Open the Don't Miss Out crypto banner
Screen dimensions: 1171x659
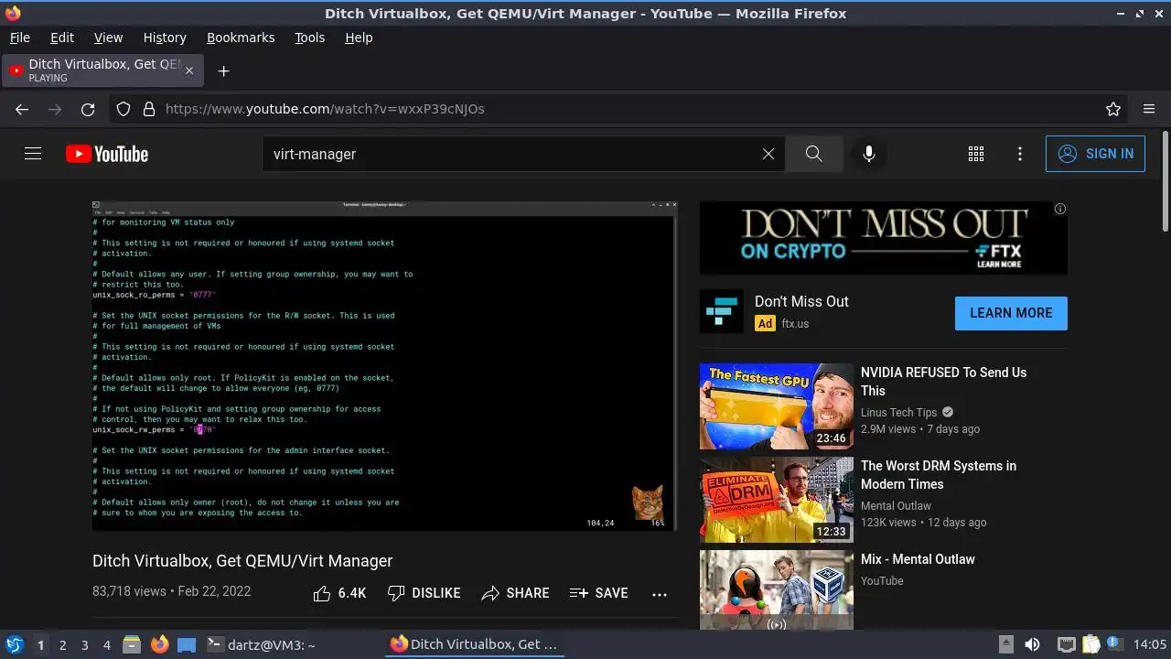tap(884, 238)
